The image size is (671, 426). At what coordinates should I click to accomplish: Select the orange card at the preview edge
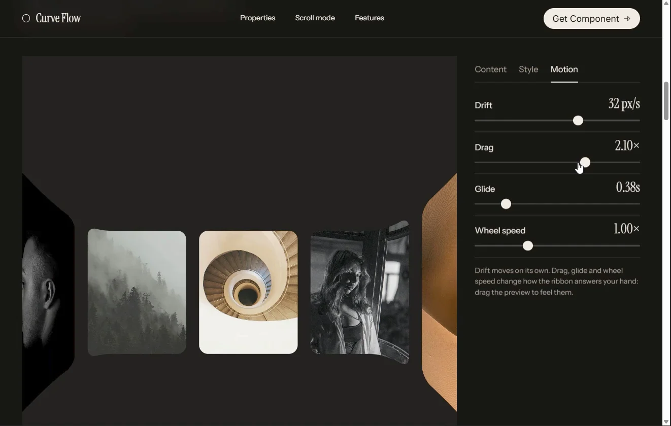(x=440, y=292)
